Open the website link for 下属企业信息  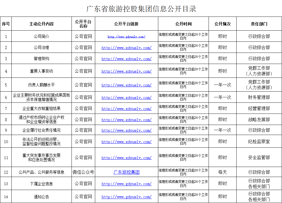(x=126, y=184)
